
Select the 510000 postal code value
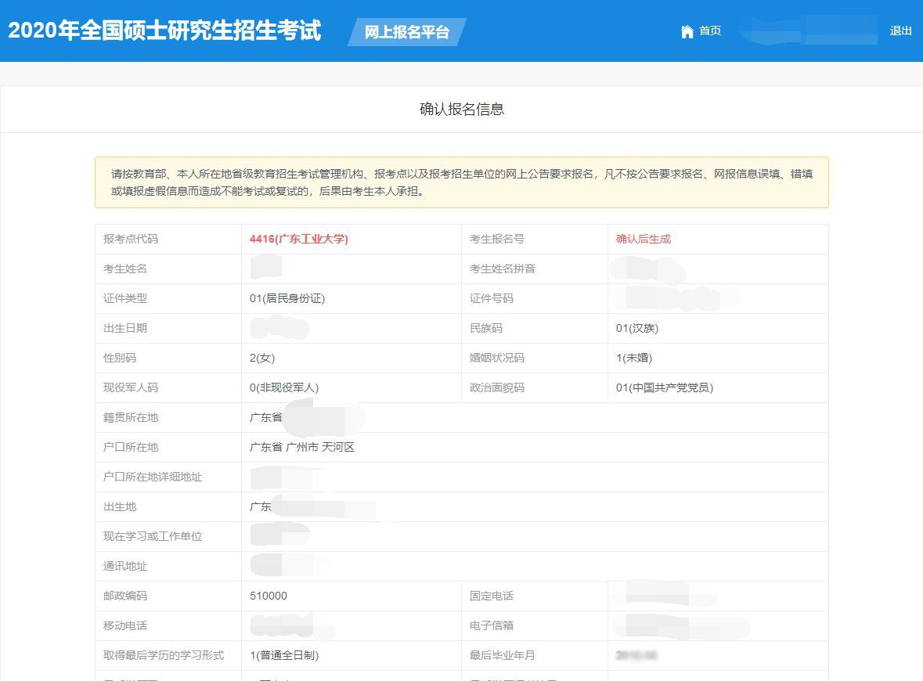click(x=269, y=596)
